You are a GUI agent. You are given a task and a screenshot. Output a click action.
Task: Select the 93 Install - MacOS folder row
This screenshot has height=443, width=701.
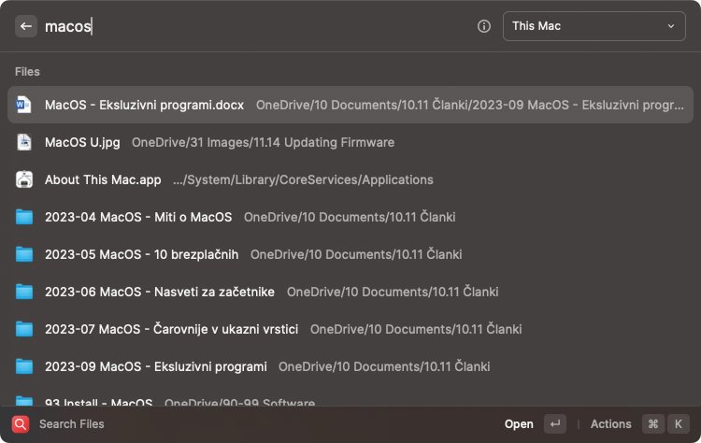pos(350,399)
